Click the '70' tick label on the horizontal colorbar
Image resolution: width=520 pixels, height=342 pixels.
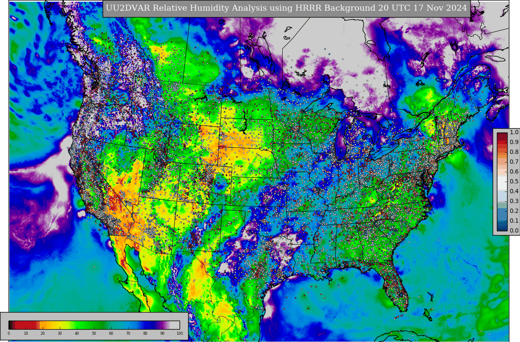128,333
